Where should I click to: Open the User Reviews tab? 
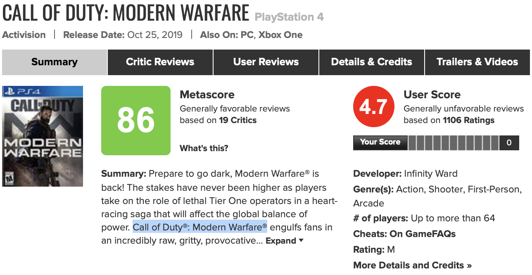pyautogui.click(x=266, y=62)
